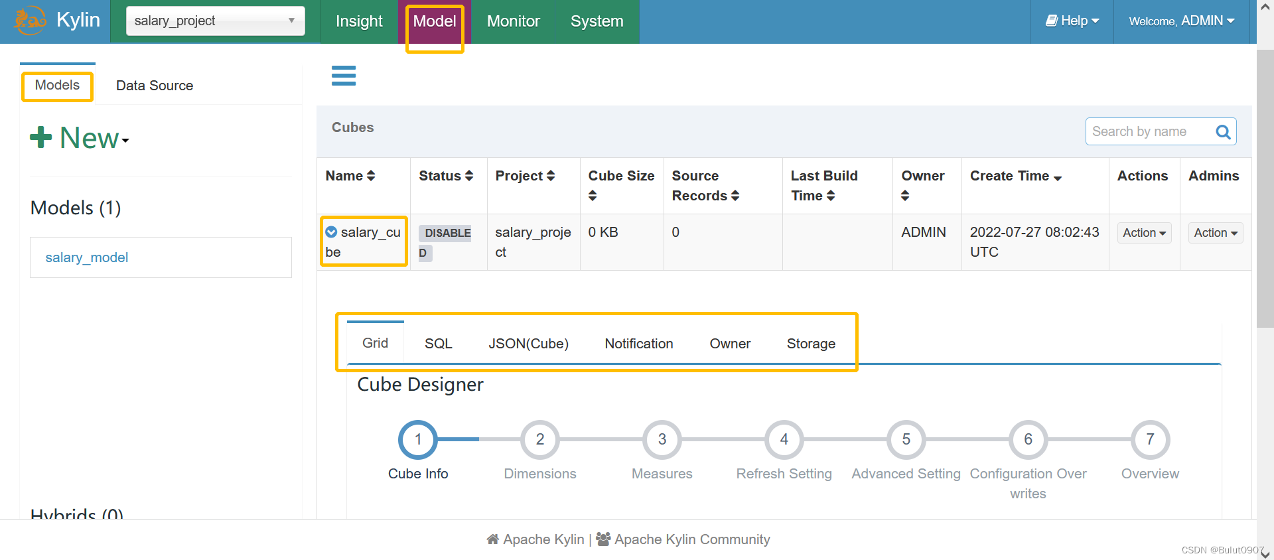Click the Kylin brand name link
The height and width of the screenshot is (560, 1274).
coord(78,20)
